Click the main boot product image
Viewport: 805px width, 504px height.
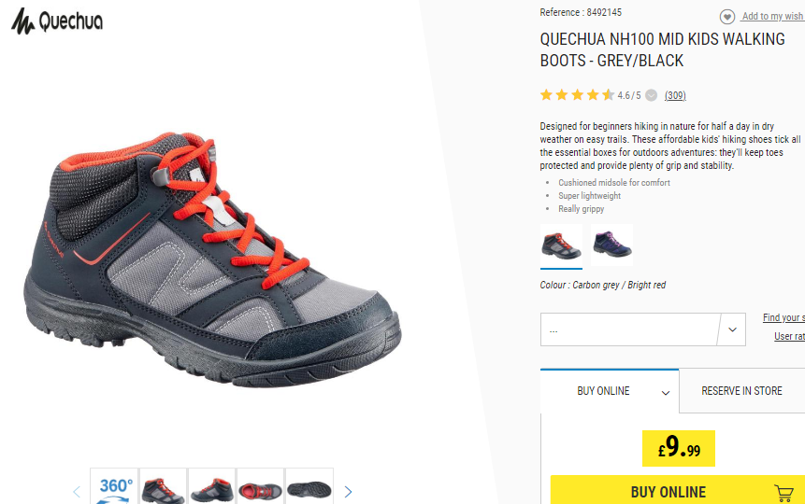click(211, 259)
